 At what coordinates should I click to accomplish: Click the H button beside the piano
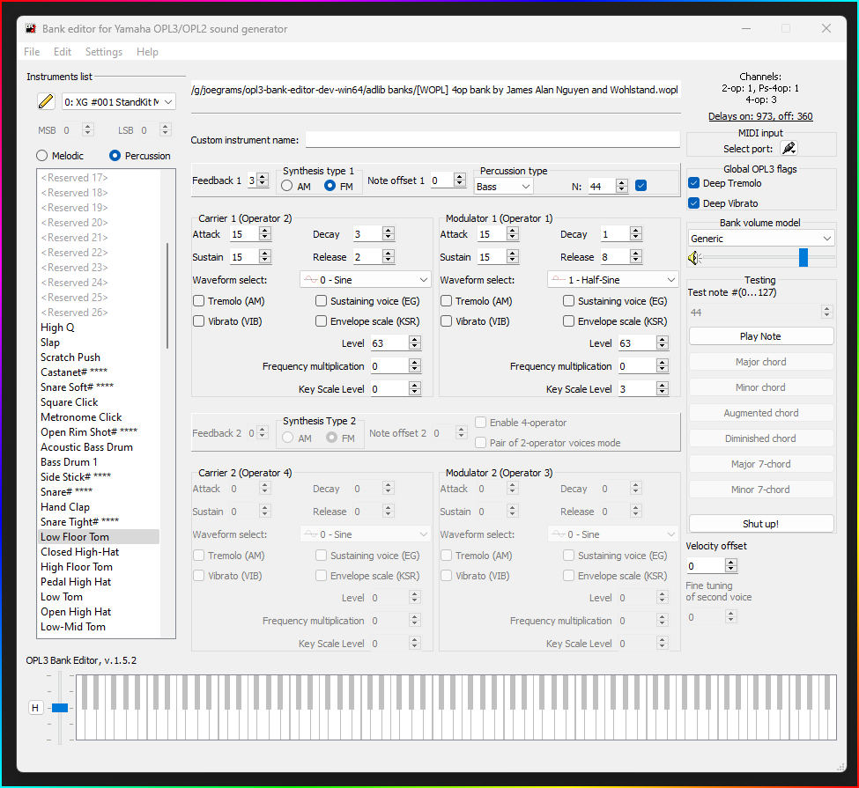[x=35, y=708]
